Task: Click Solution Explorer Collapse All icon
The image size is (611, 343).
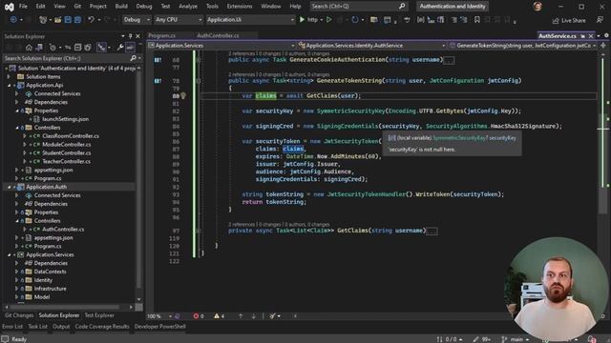Action: (77, 48)
